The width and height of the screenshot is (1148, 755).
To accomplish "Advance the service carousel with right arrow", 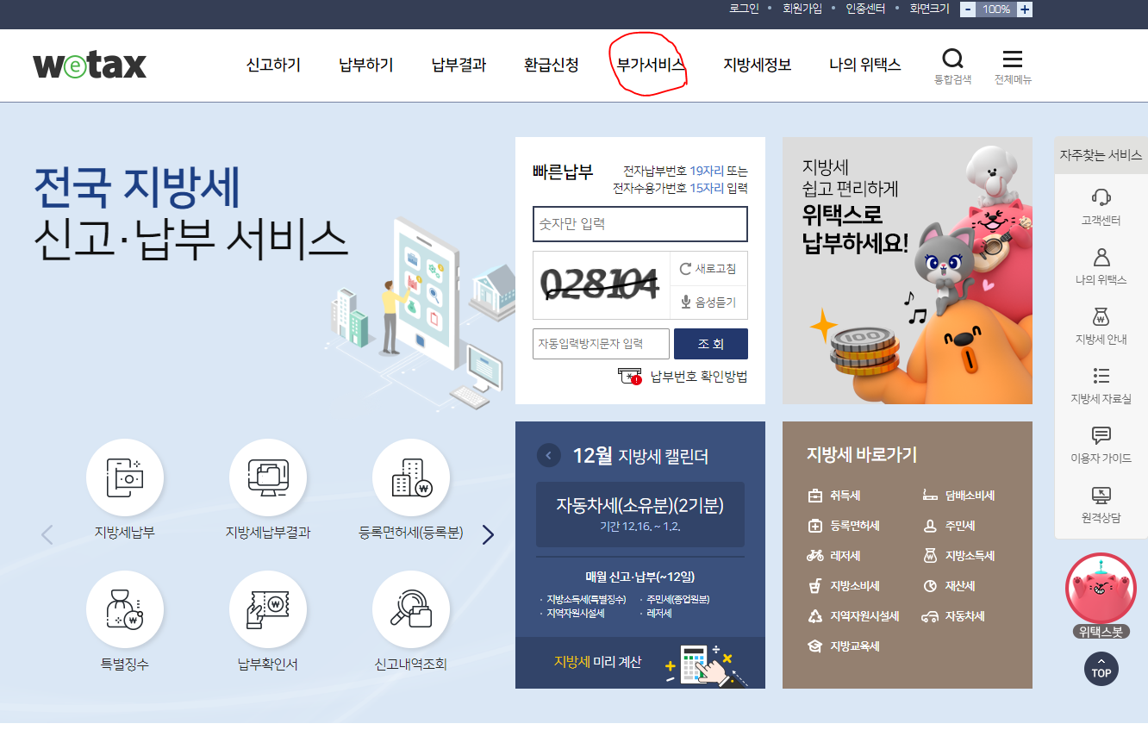I will tap(488, 533).
